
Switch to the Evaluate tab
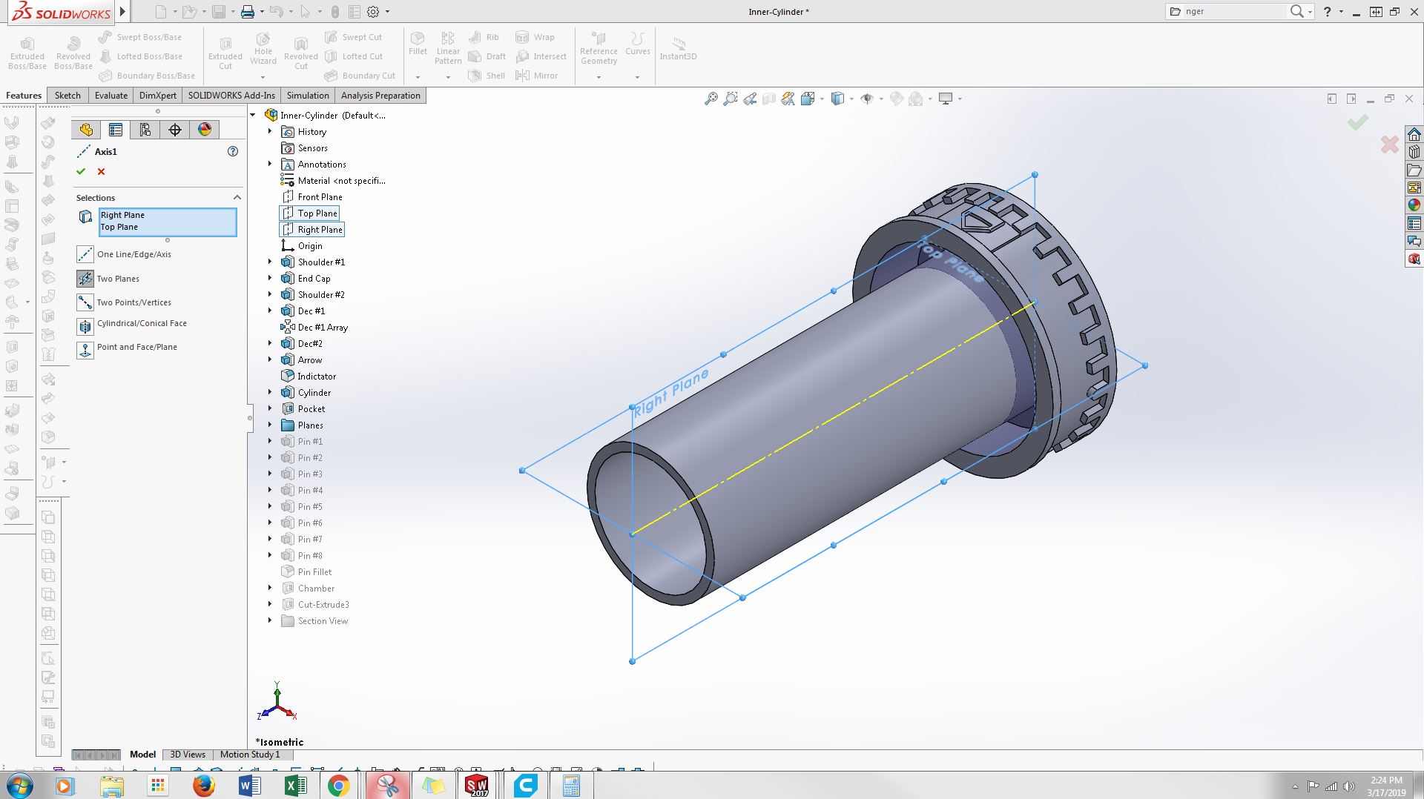(111, 96)
